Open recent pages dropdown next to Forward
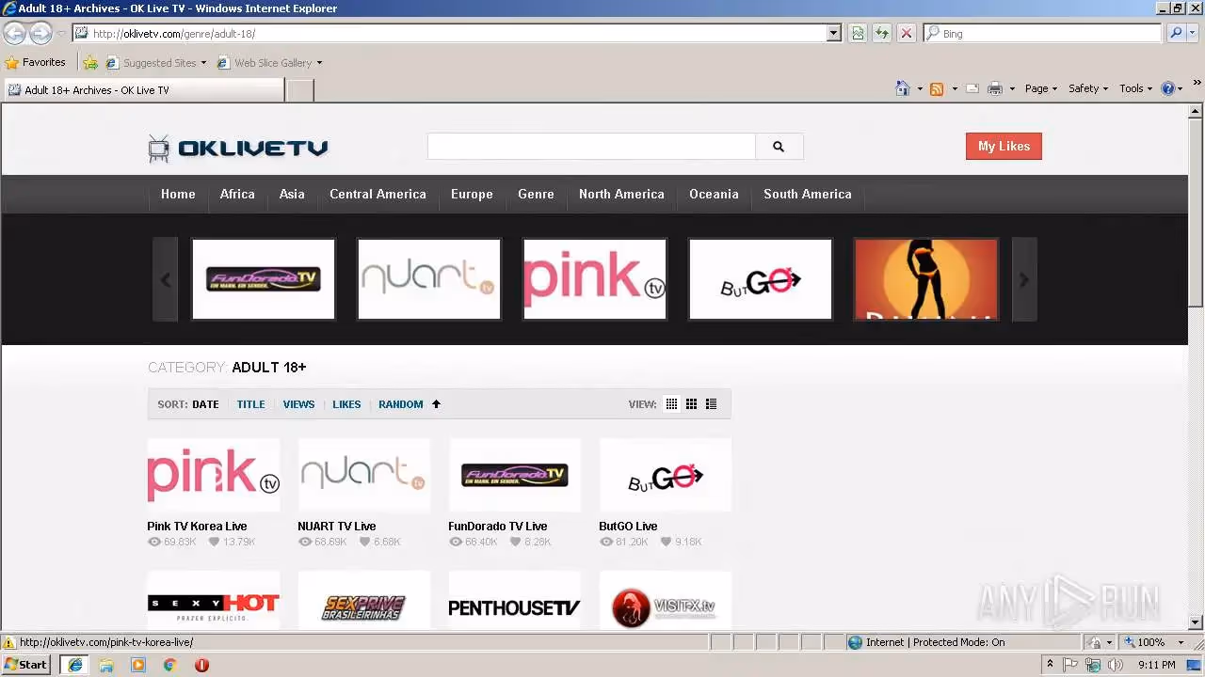Viewport: 1205px width, 677px height. (x=61, y=33)
